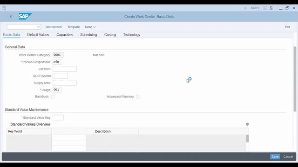Open new session icon beside CR01

(264, 8)
